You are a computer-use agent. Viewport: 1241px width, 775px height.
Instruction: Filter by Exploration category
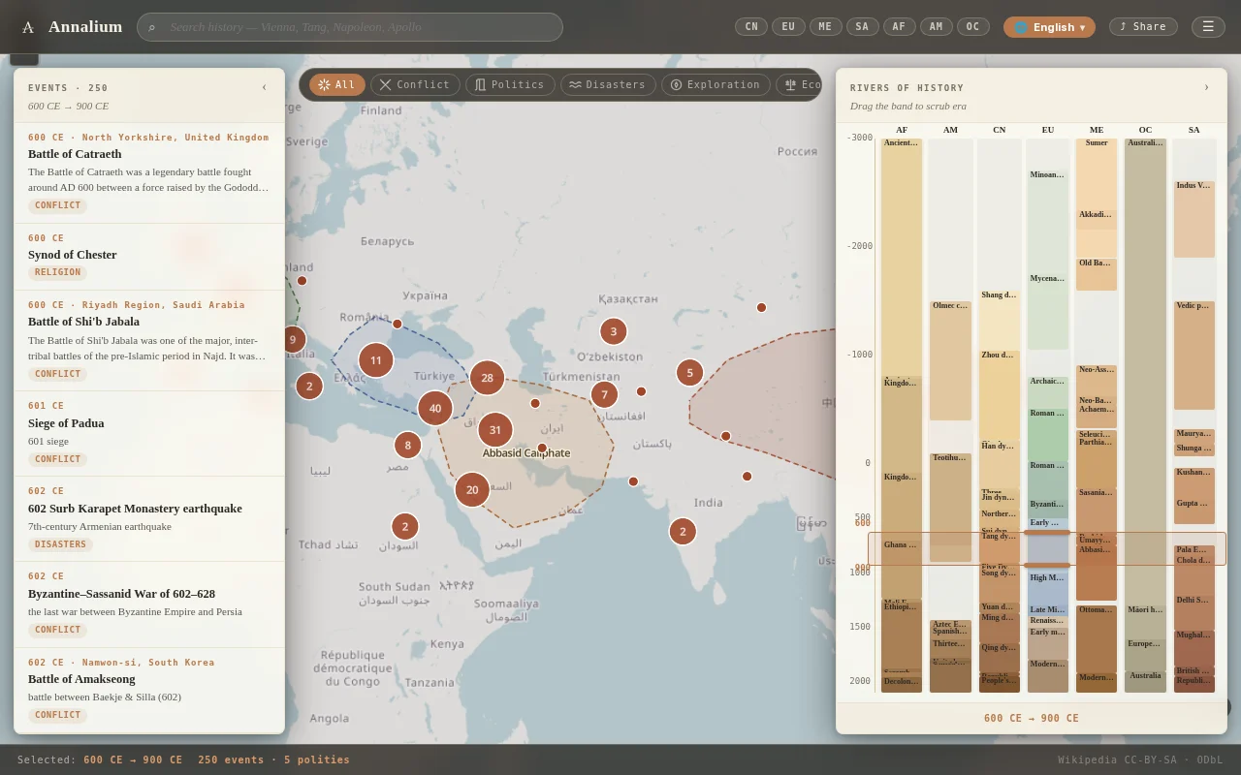(716, 85)
